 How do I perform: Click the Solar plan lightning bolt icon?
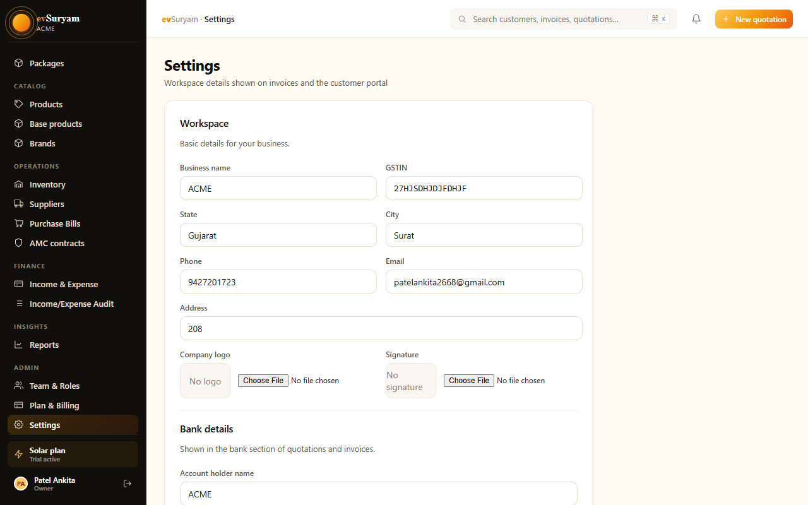point(19,454)
